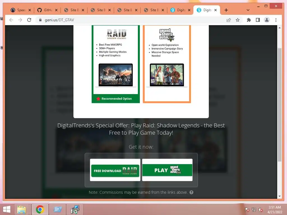The image size is (287, 215).
Task: Go back to the previous page
Action: click(x=11, y=20)
